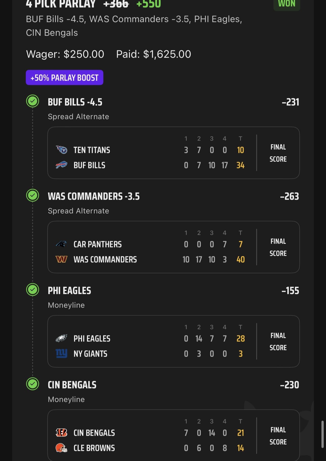Tap the Carolina Panthers team logo
The height and width of the screenshot is (461, 326).
(61, 244)
